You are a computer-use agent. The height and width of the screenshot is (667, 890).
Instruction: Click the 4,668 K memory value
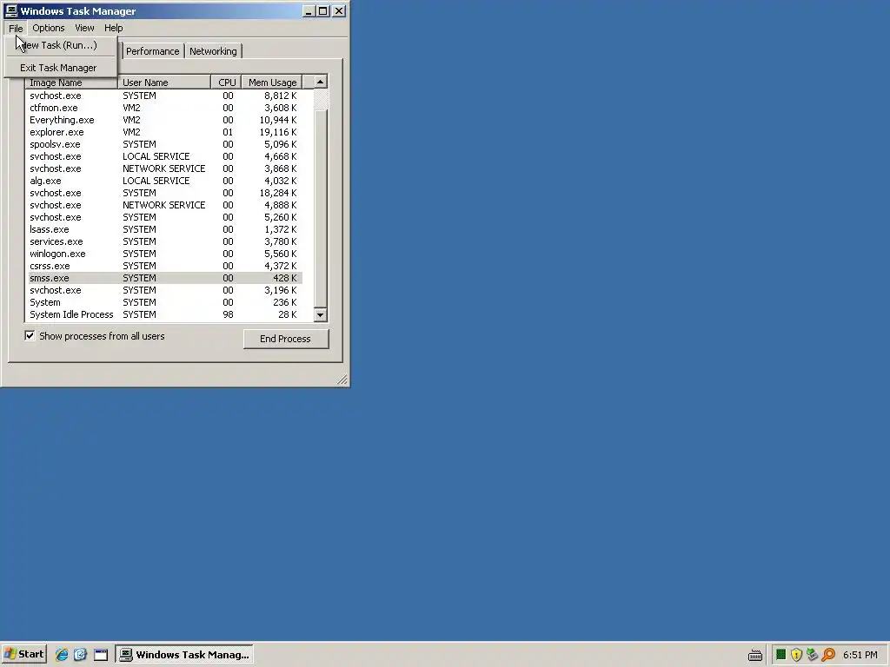pyautogui.click(x=281, y=156)
